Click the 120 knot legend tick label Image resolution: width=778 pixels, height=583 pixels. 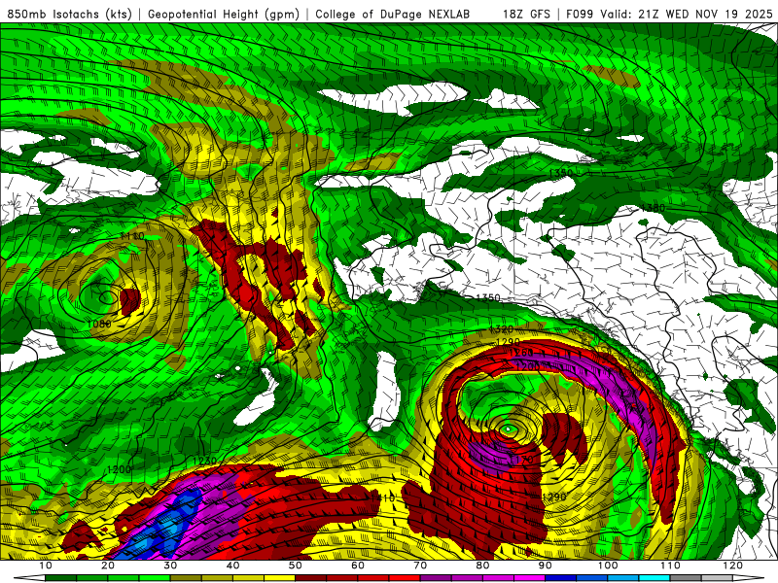tap(733, 566)
